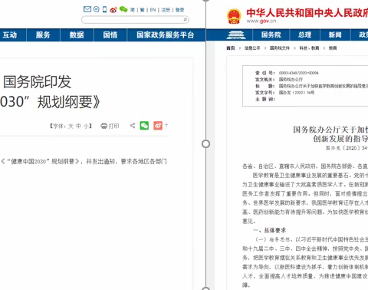368x290 pixels.
Task: Click the 创新发展的指导 title line
Action: 340,139
